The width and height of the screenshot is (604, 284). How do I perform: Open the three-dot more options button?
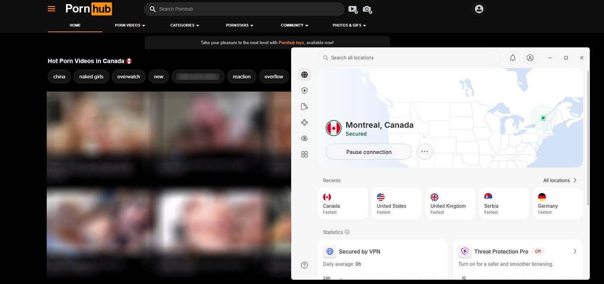[x=424, y=152]
